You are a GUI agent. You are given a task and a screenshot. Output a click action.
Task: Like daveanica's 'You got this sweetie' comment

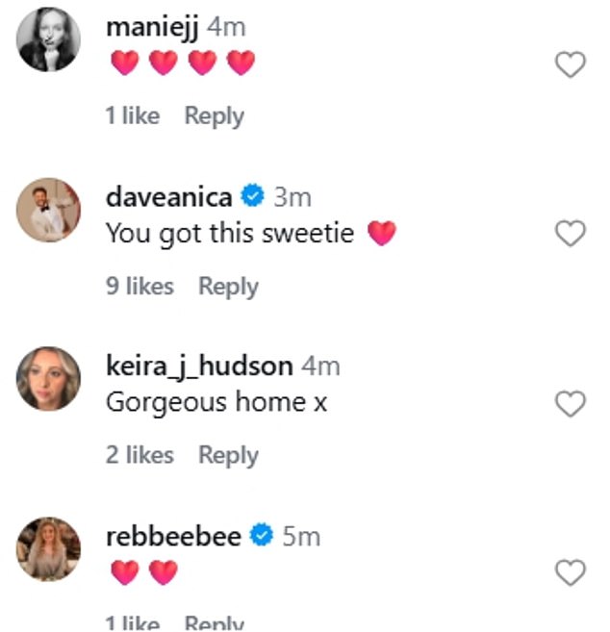pos(571,234)
